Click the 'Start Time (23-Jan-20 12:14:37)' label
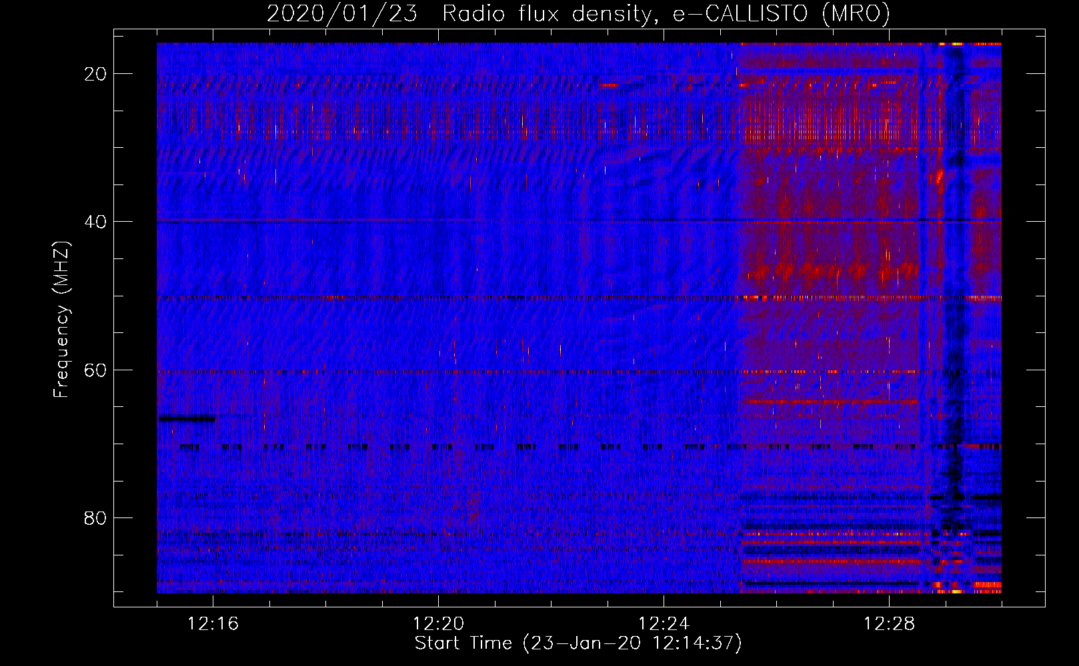The height and width of the screenshot is (666, 1079). click(x=578, y=643)
